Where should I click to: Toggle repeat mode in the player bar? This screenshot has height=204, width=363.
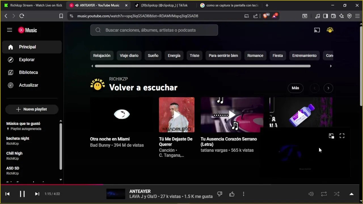click(x=324, y=194)
